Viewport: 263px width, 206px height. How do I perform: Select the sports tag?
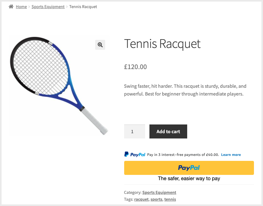pyautogui.click(x=156, y=199)
